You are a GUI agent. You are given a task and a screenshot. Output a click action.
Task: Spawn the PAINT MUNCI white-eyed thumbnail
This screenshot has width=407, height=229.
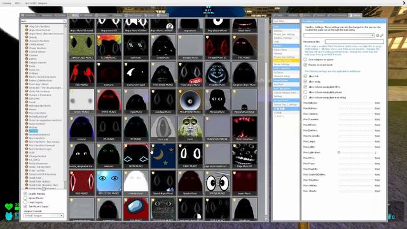point(190,156)
